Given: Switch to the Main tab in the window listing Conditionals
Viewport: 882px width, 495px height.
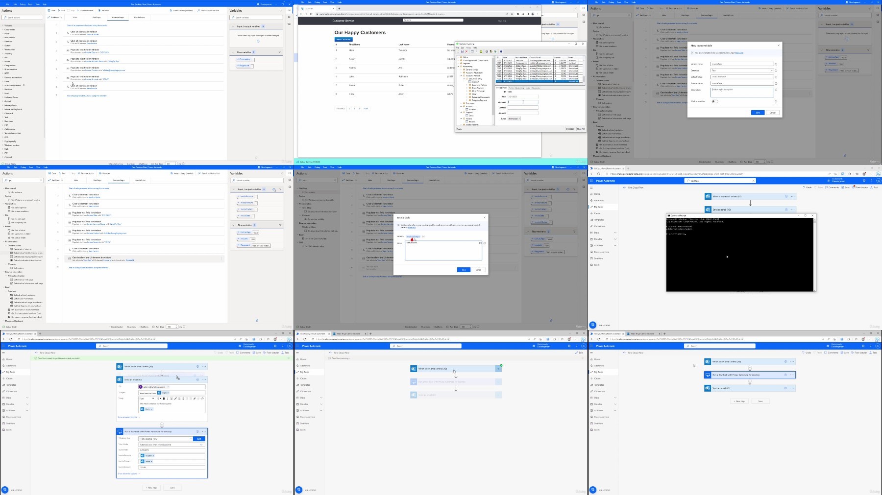Looking at the screenshot, I should click(75, 17).
